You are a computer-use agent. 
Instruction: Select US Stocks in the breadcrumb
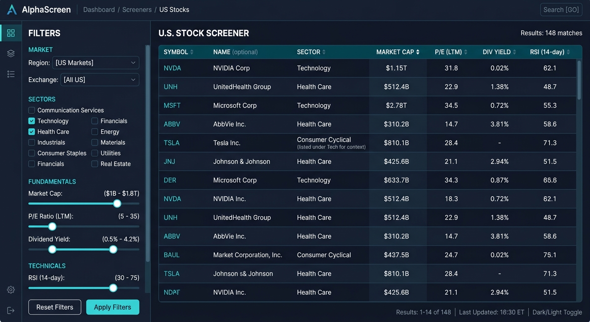174,10
